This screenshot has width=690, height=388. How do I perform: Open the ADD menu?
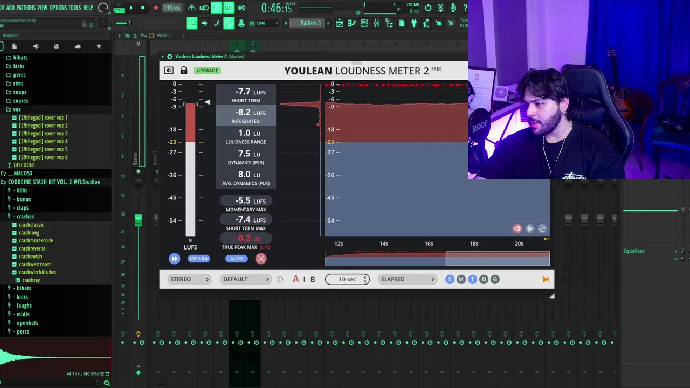(10, 8)
